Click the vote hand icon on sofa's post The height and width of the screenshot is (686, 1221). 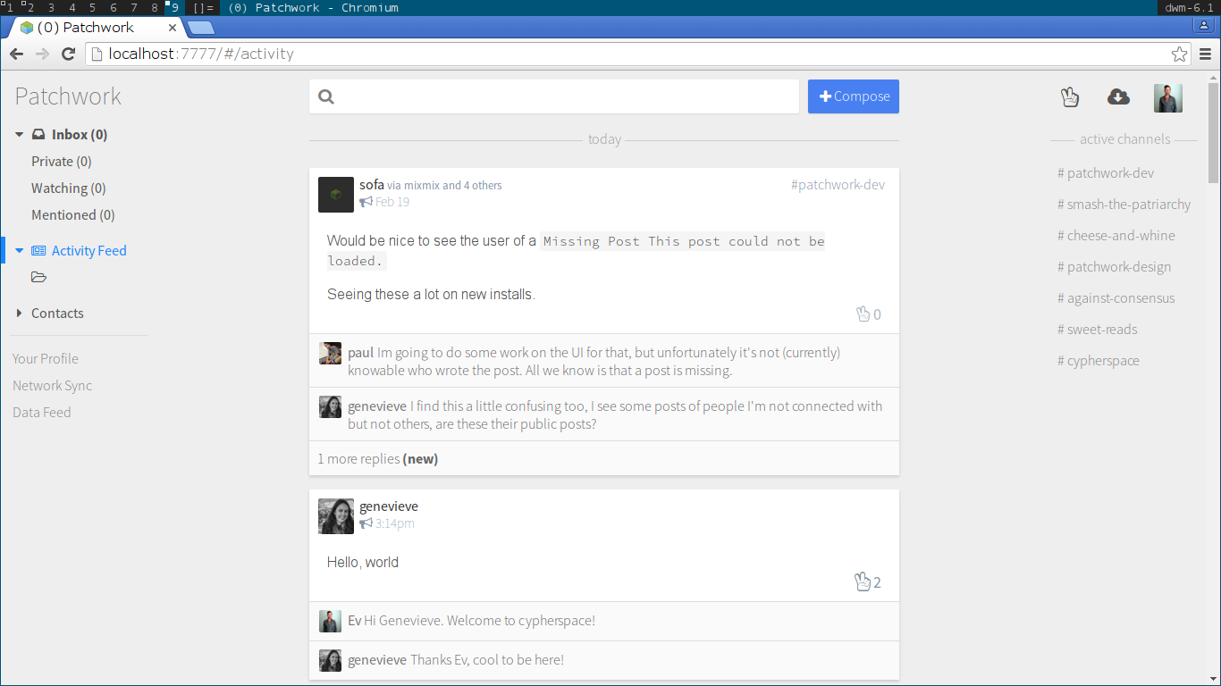point(863,314)
